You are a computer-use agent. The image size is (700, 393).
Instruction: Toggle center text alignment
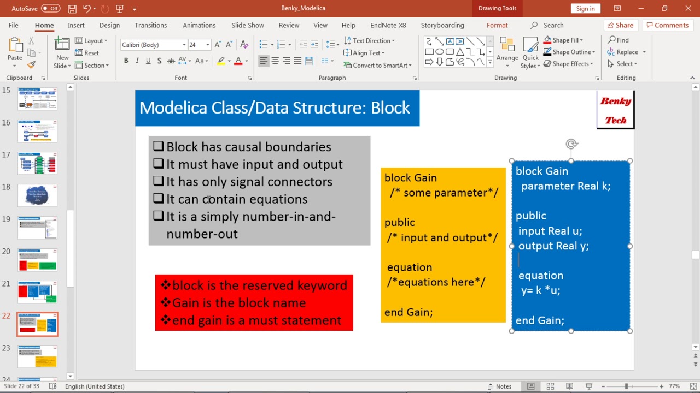[275, 61]
